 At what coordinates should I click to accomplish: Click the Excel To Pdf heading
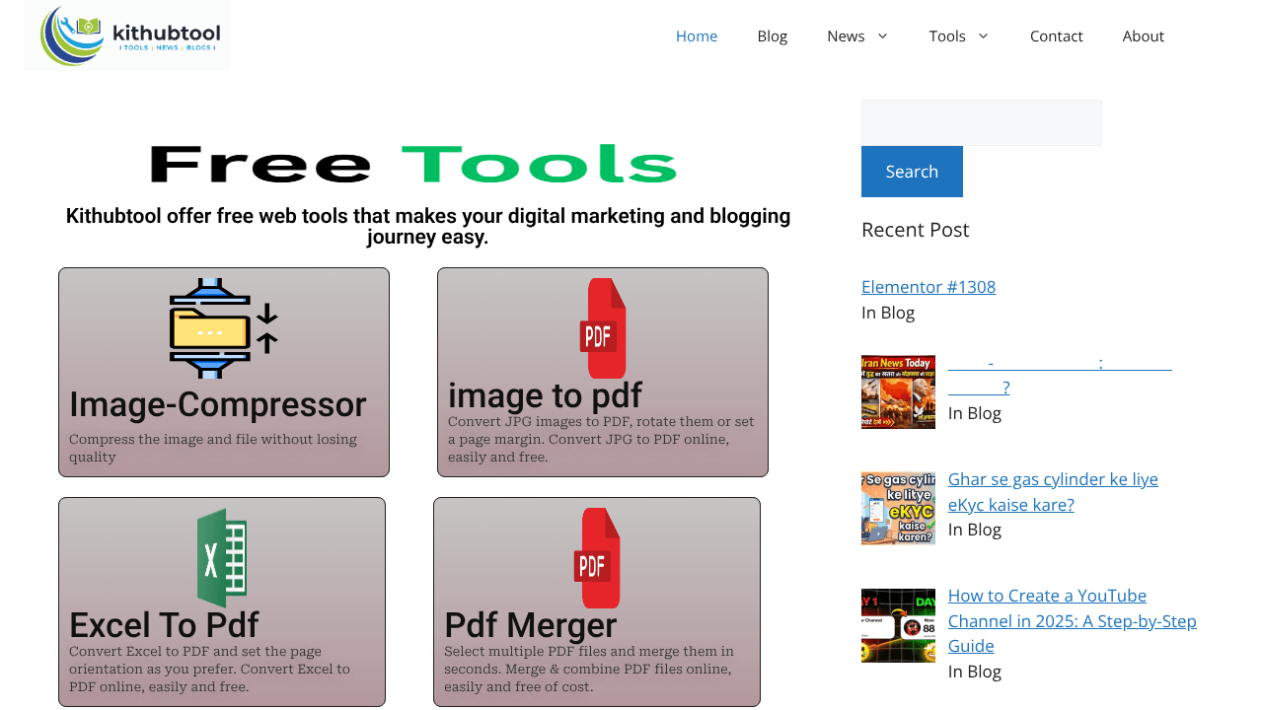click(164, 625)
